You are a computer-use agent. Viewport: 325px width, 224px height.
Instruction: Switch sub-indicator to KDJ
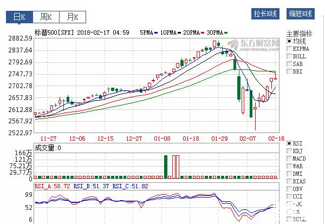point(295,151)
